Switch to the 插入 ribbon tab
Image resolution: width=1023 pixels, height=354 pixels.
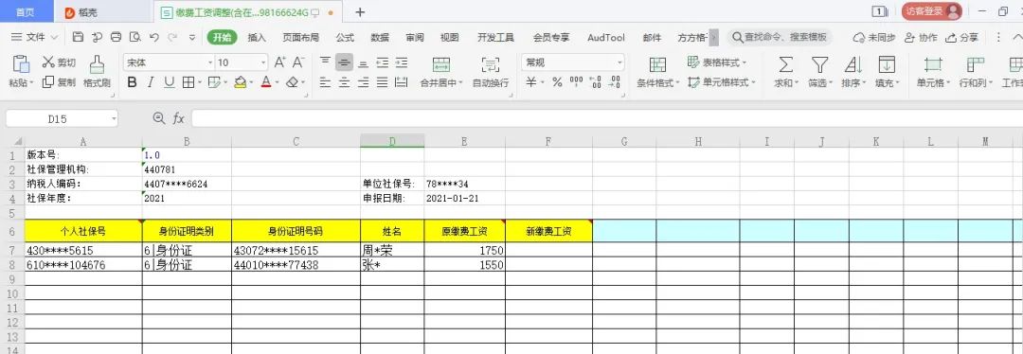257,37
